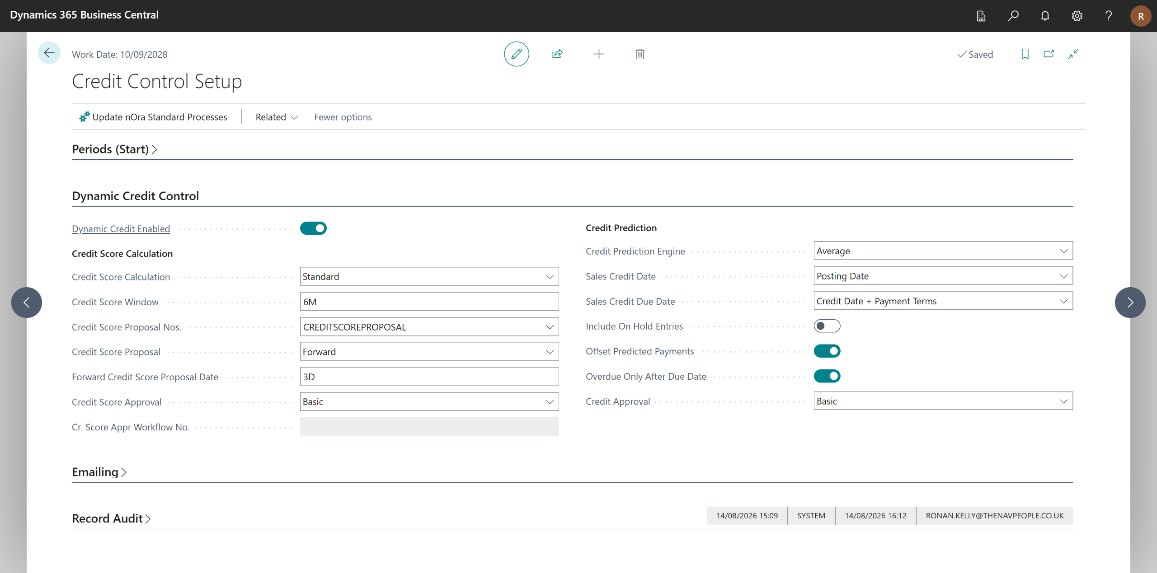Click the bookmark icon

tap(1025, 54)
